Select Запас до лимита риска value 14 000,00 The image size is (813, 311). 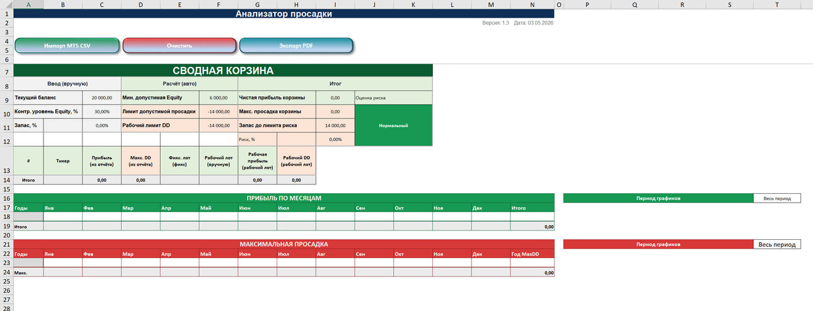(x=335, y=125)
